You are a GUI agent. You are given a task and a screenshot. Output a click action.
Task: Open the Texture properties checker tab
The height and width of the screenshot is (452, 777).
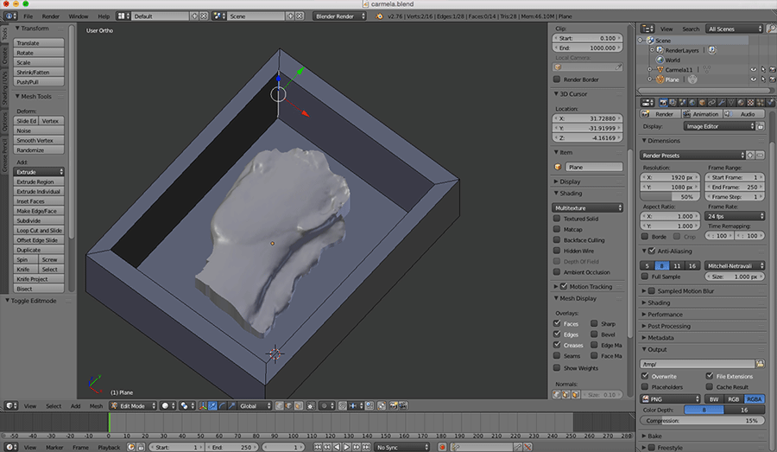(x=751, y=103)
